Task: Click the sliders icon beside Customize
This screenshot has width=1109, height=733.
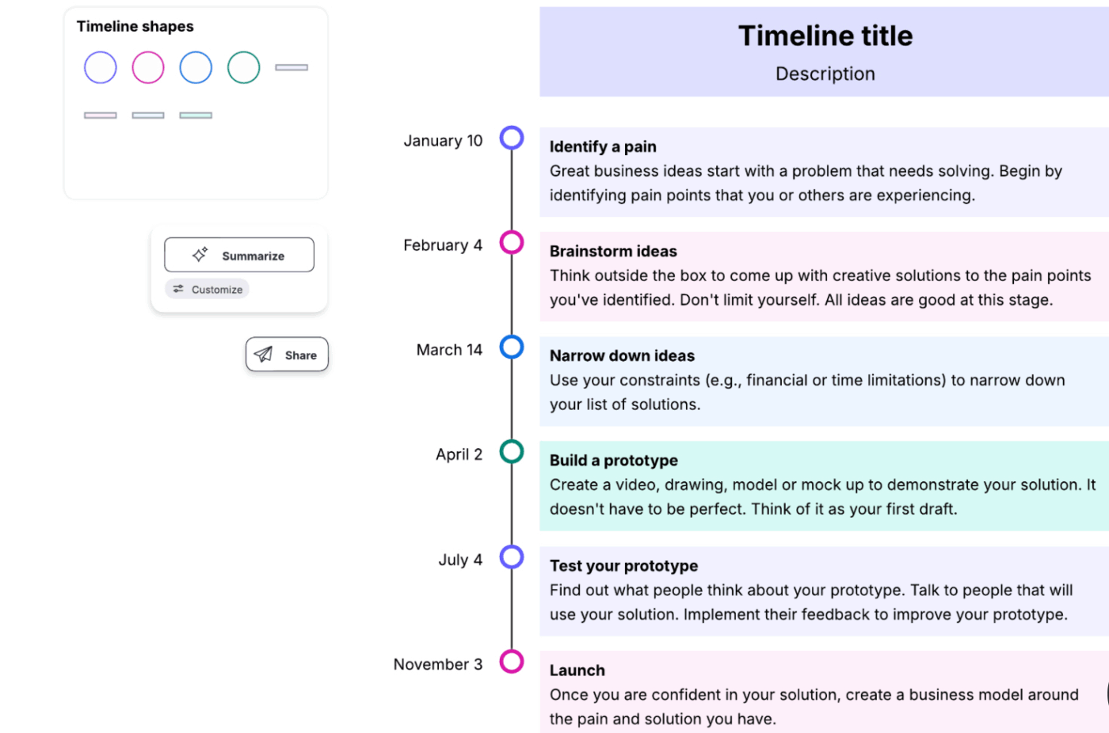Action: [x=177, y=289]
